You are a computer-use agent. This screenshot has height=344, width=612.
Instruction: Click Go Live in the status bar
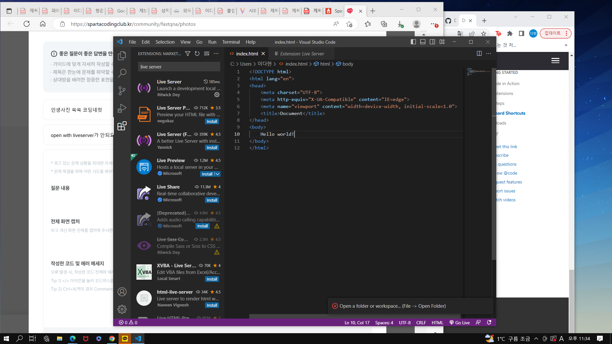coord(460,322)
